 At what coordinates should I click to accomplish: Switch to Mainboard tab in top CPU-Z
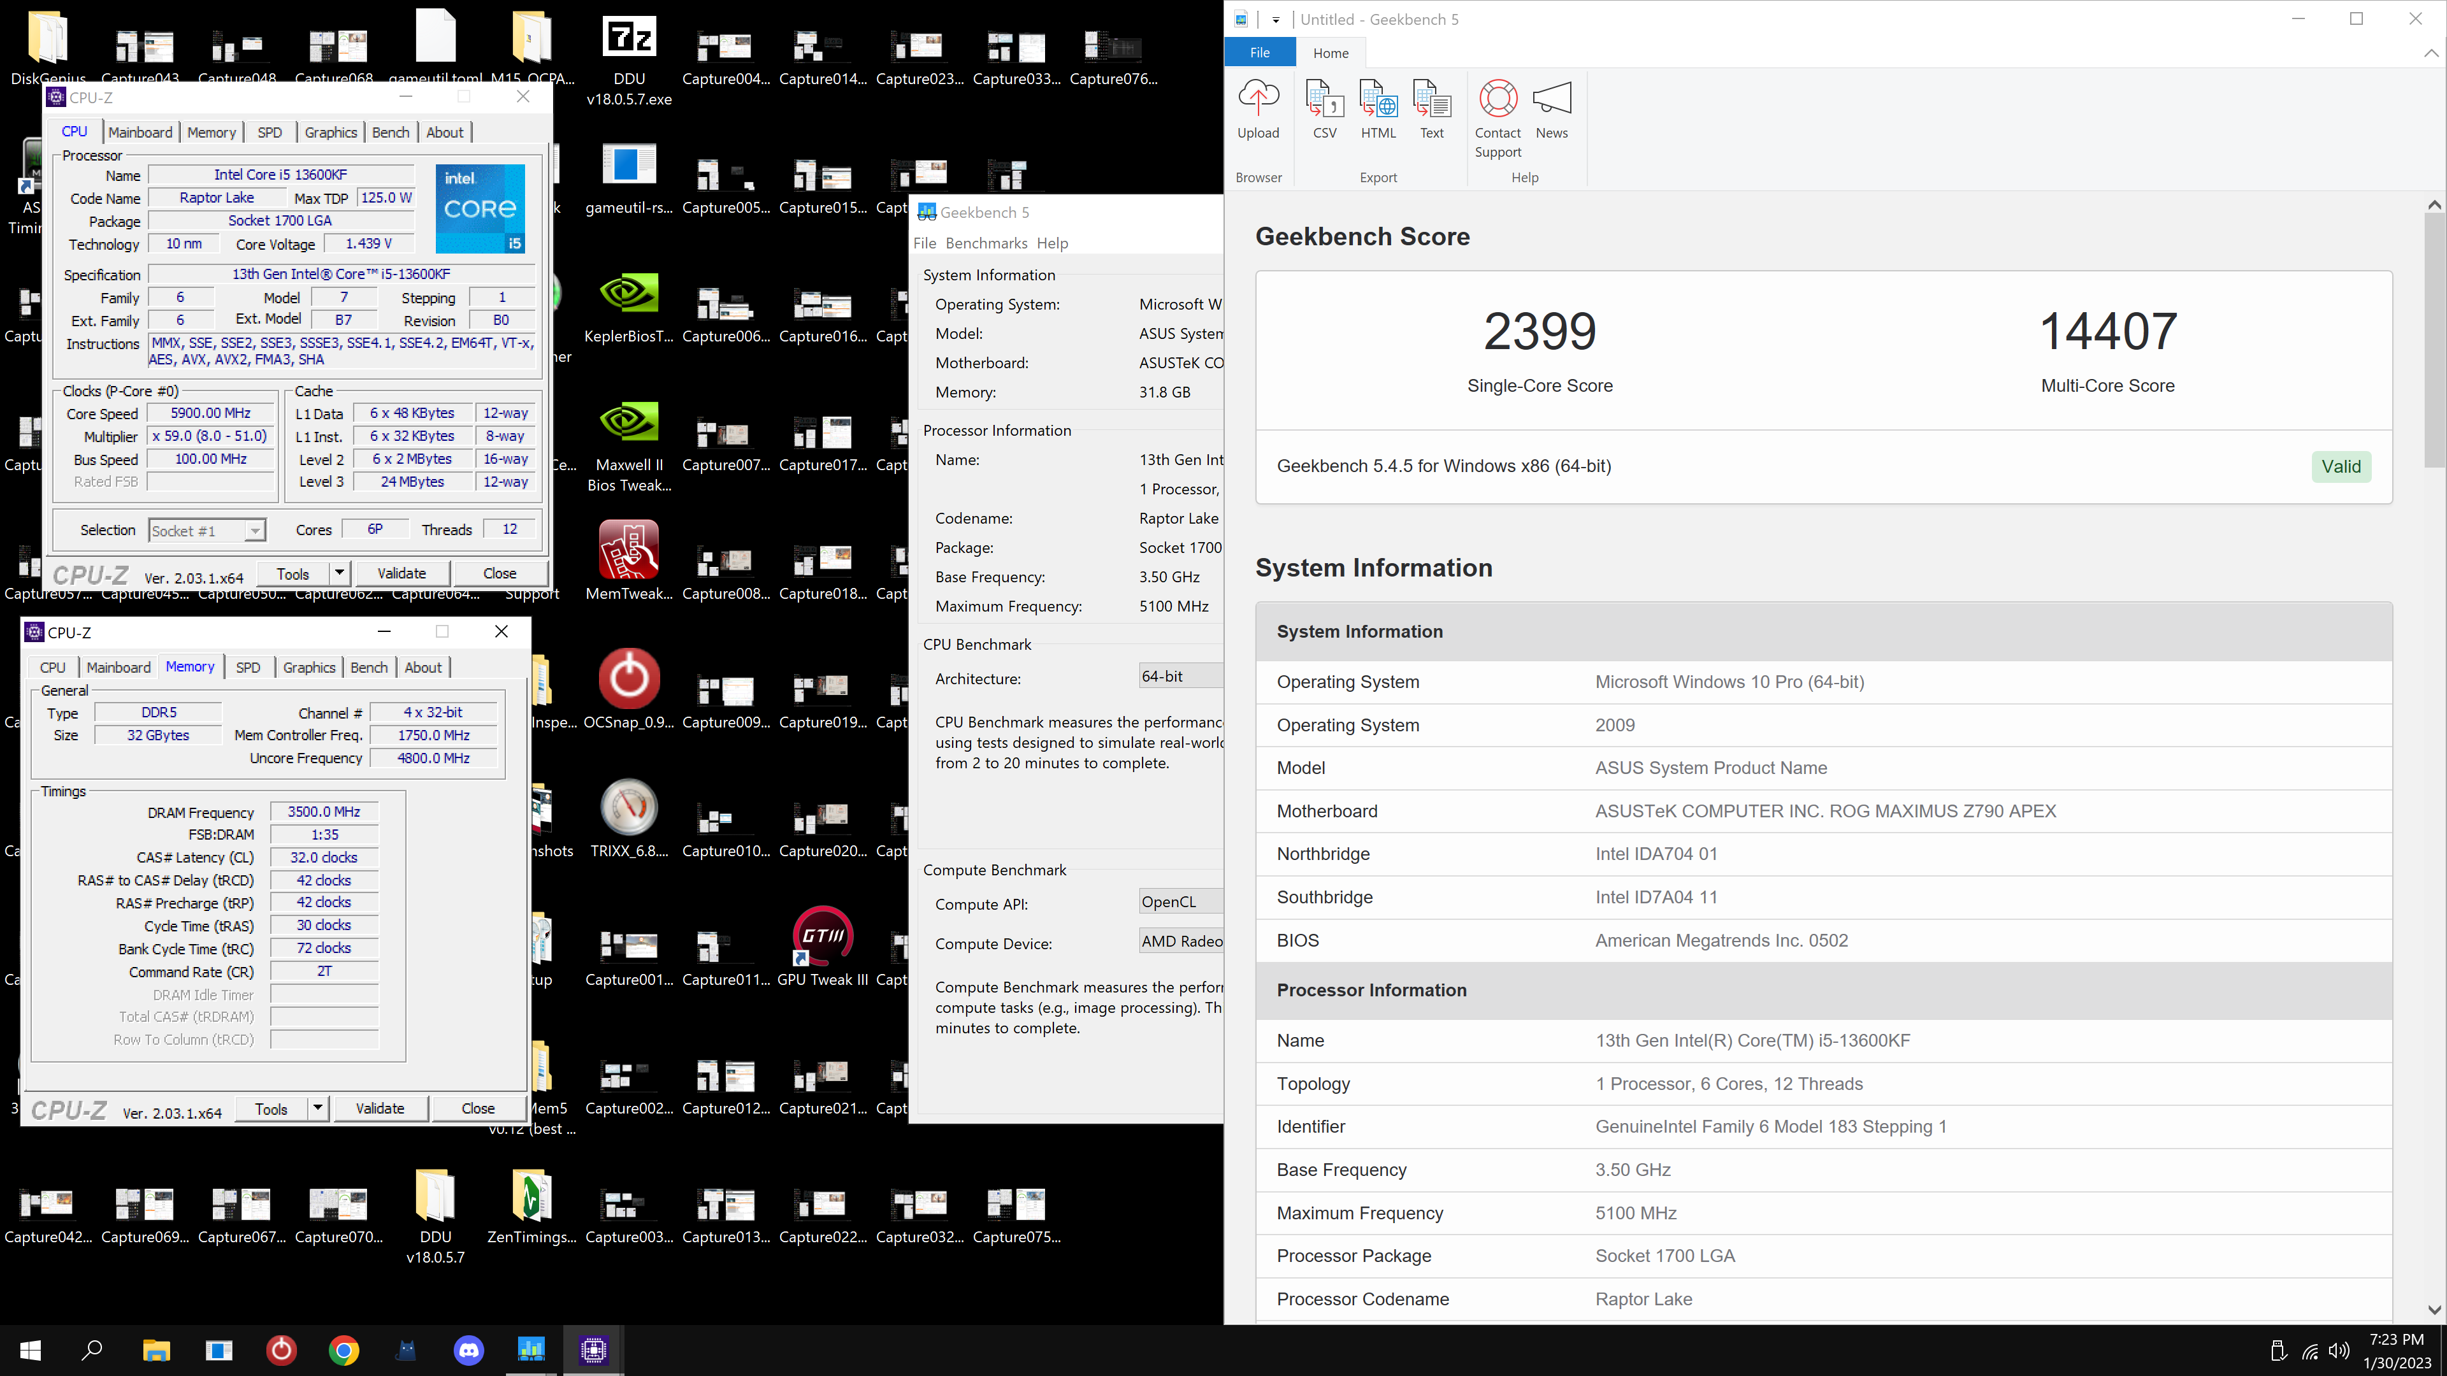coord(141,132)
